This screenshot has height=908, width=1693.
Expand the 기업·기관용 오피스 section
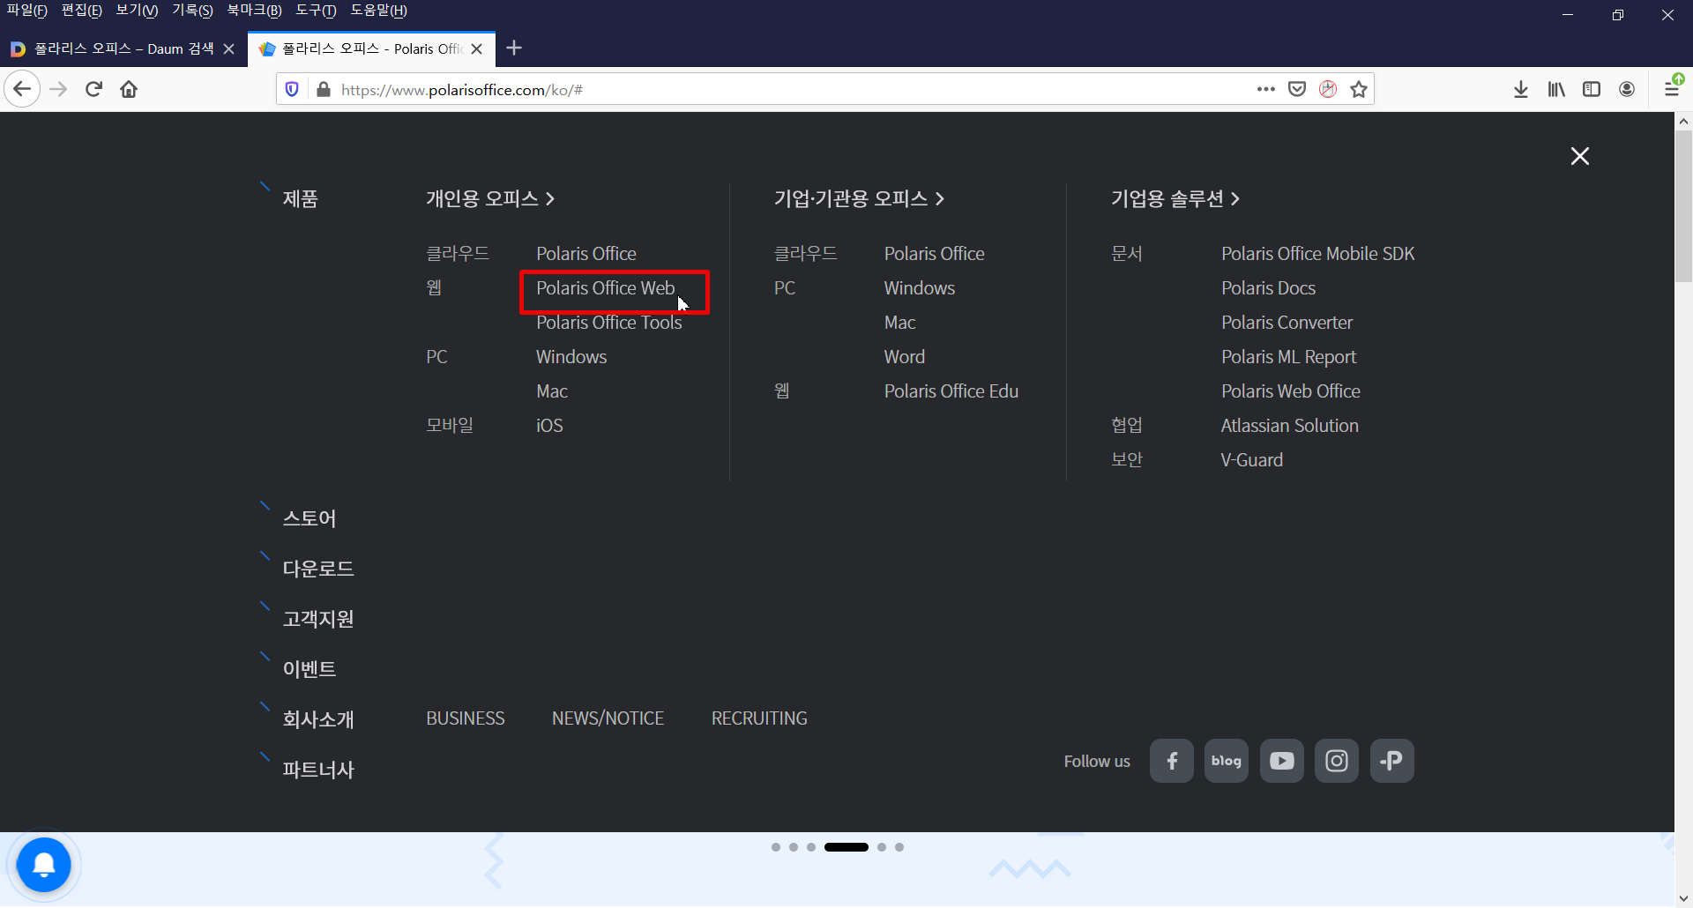click(x=859, y=198)
